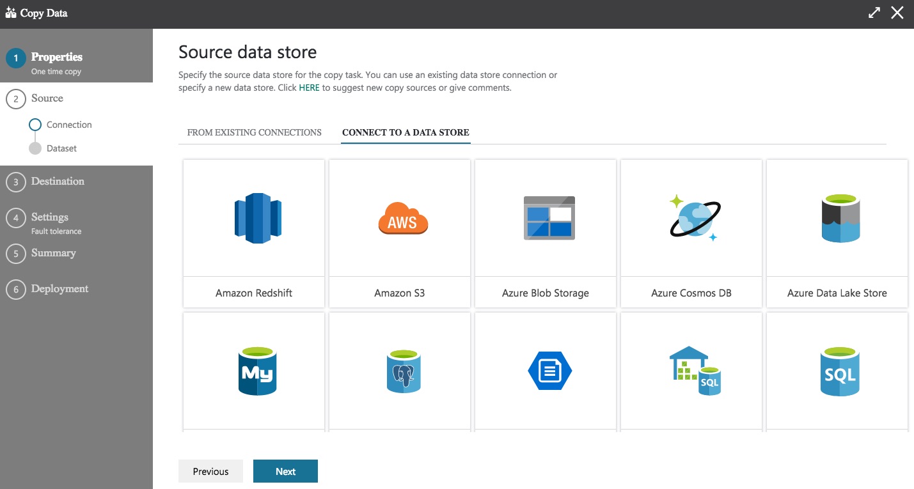Go back with the Previous button

[x=210, y=471]
